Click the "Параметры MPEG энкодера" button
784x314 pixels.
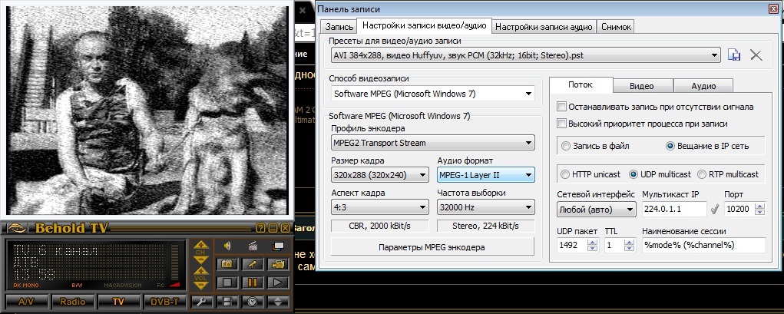coord(432,247)
